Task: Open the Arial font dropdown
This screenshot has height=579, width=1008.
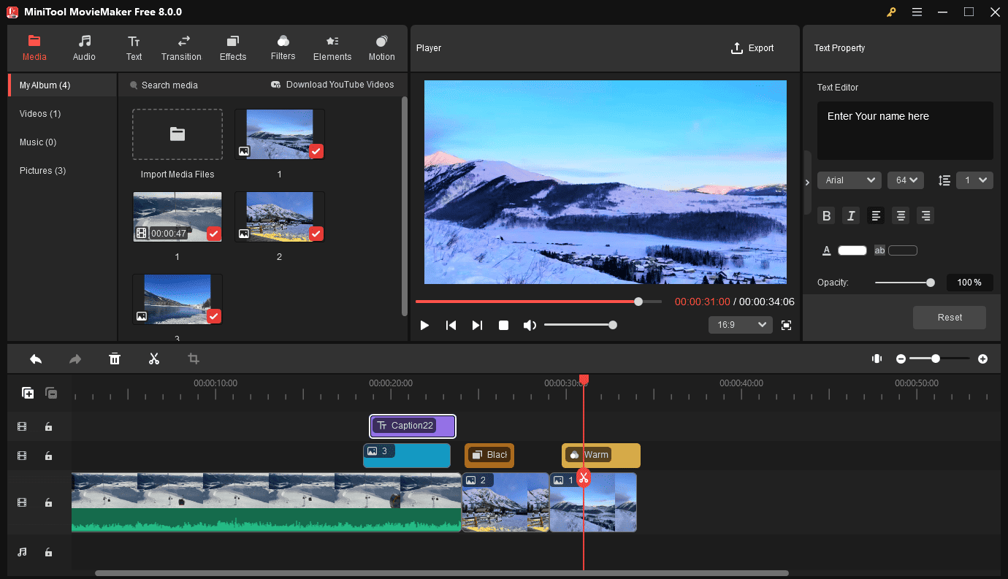Action: (849, 180)
